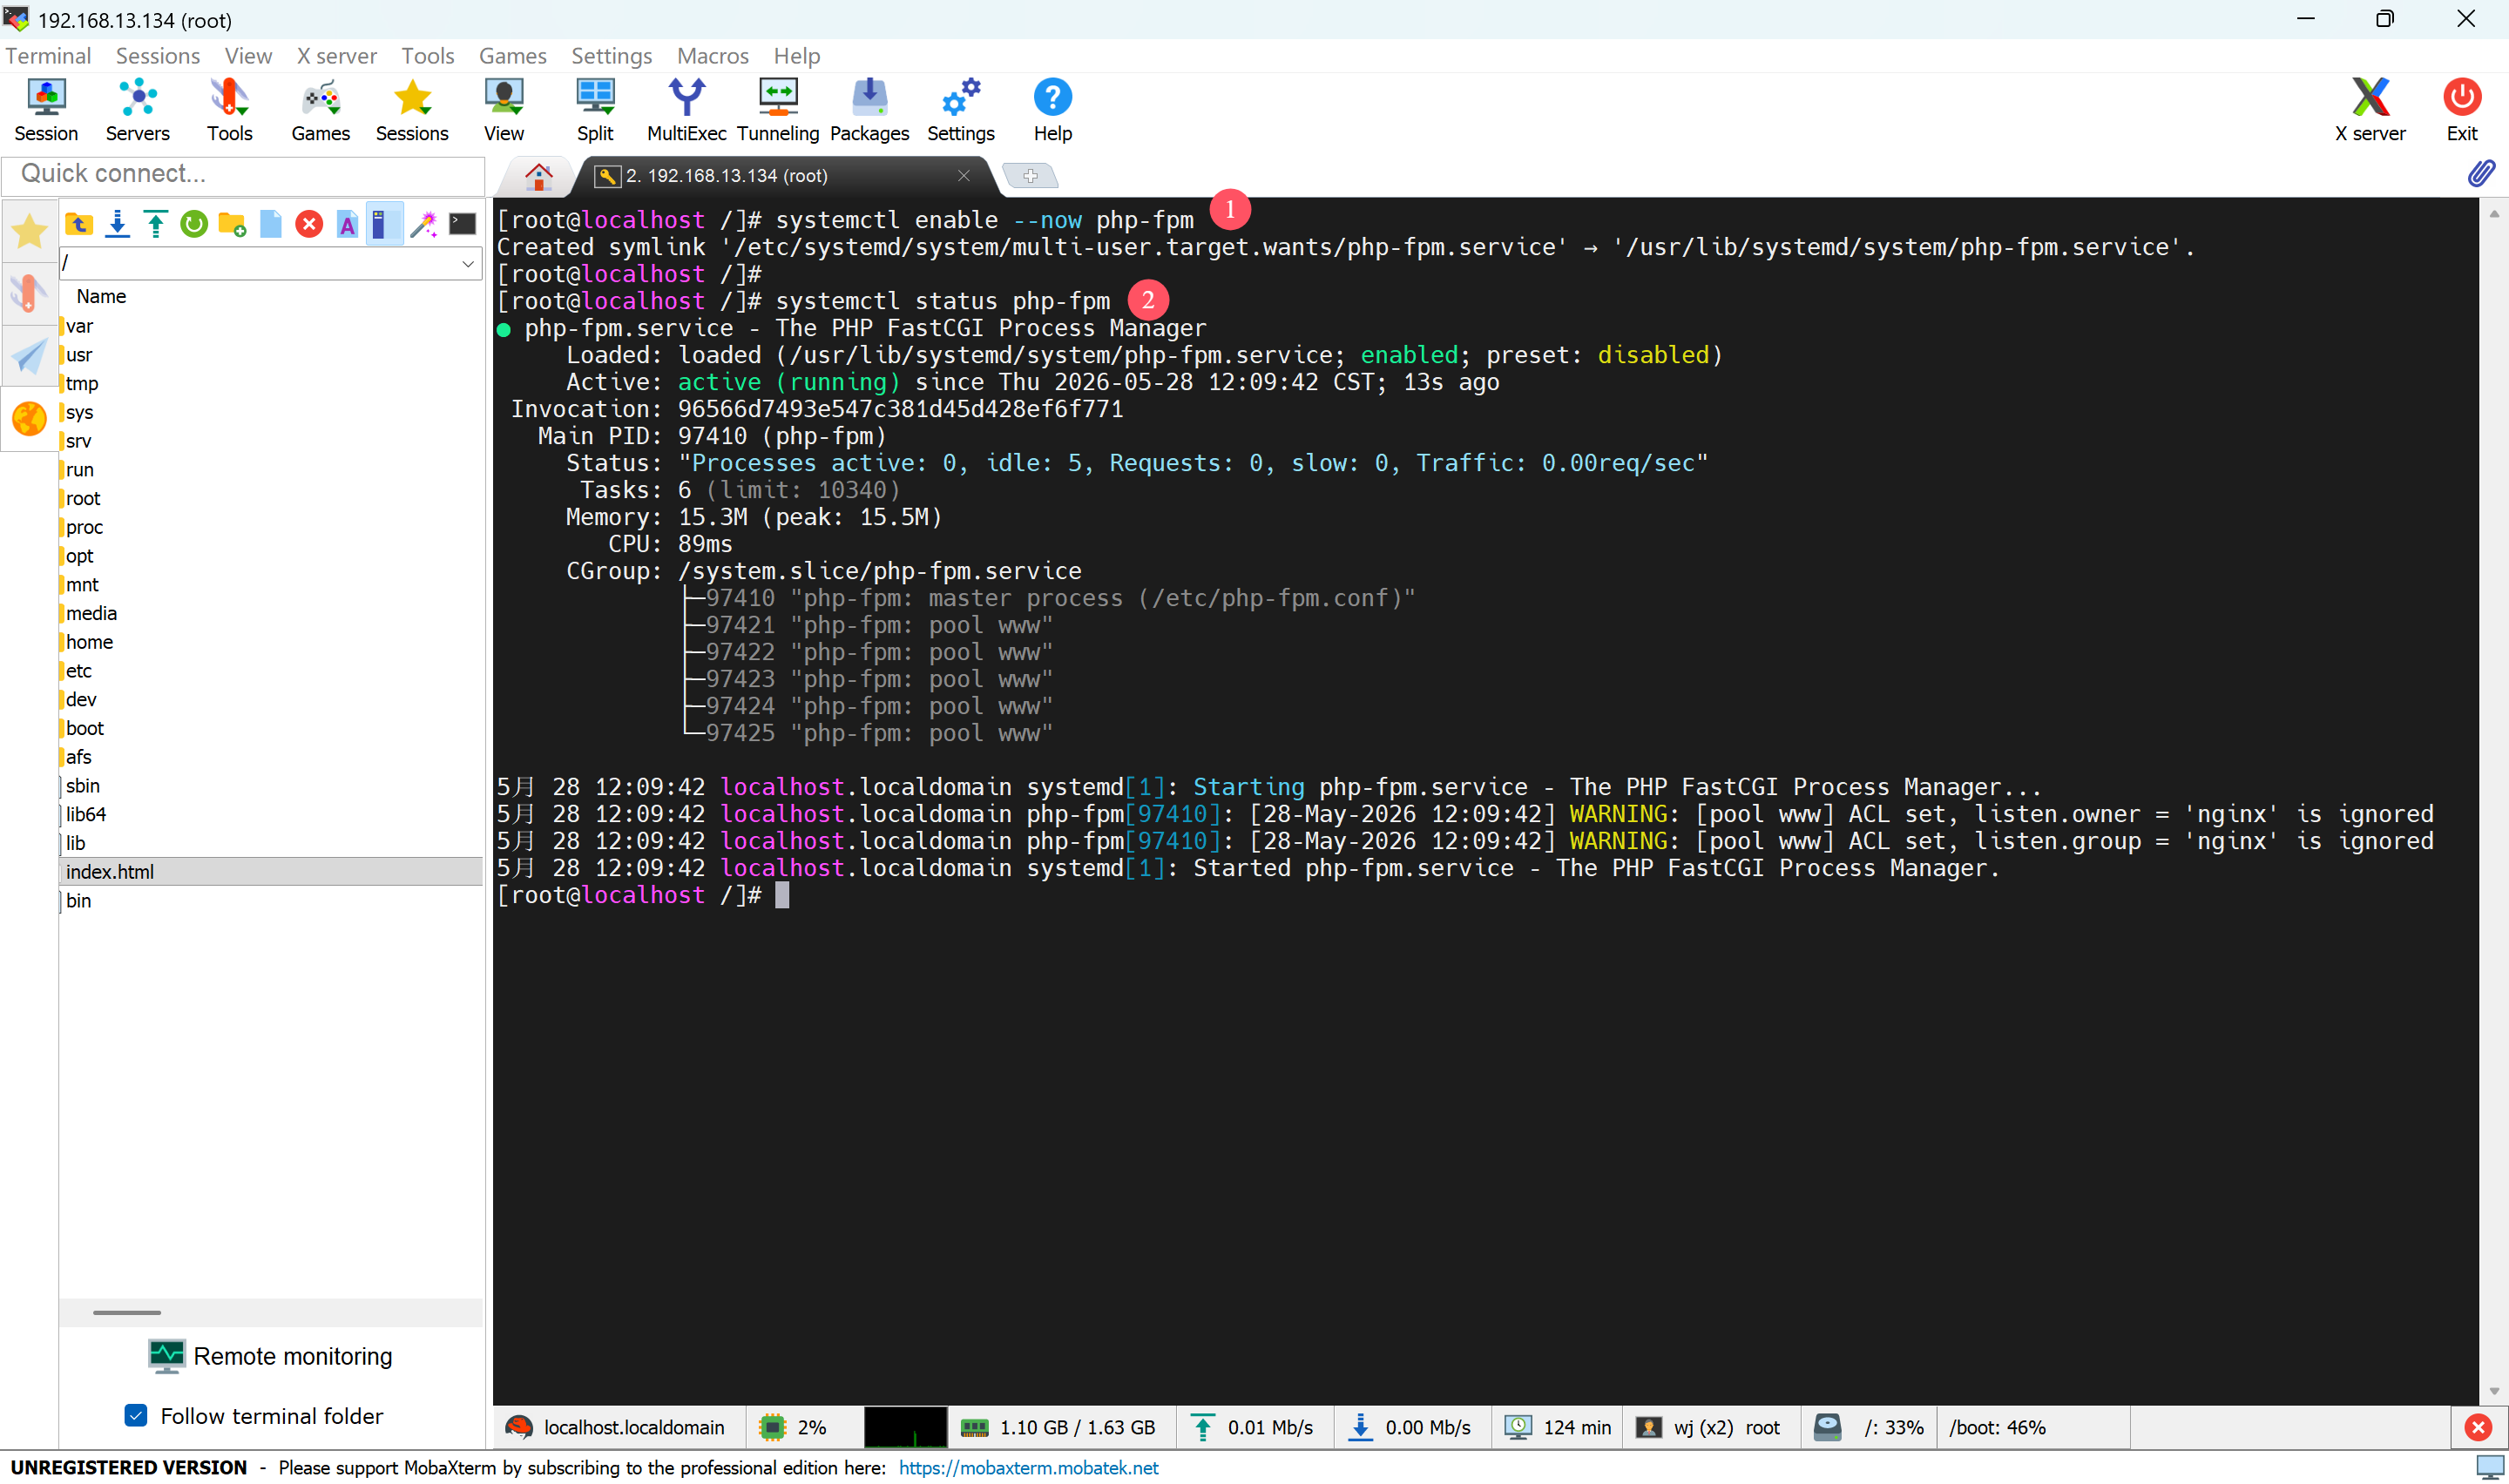Create a new folder in SFTP browser
This screenshot has height=1484, width=2509.
click(232, 224)
